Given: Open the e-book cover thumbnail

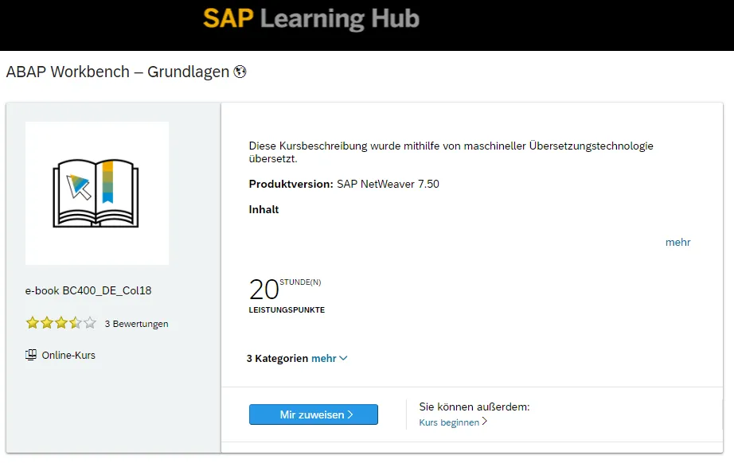Looking at the screenshot, I should click(x=96, y=193).
